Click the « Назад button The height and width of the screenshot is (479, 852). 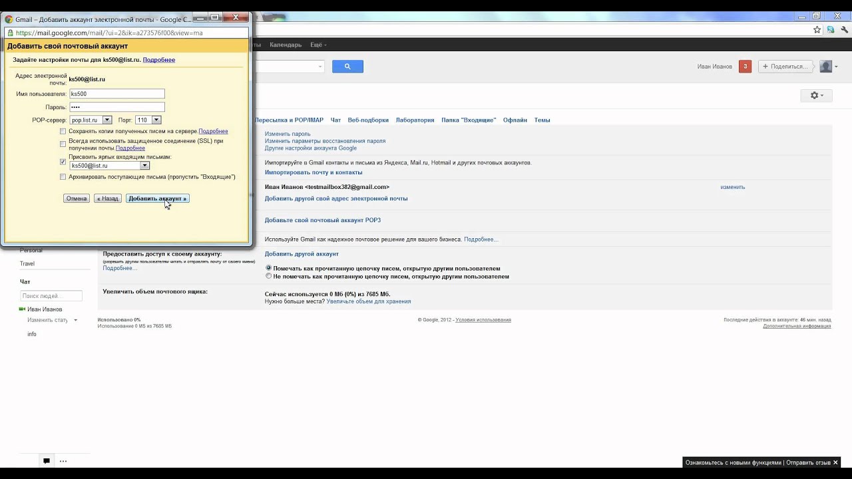tap(108, 198)
